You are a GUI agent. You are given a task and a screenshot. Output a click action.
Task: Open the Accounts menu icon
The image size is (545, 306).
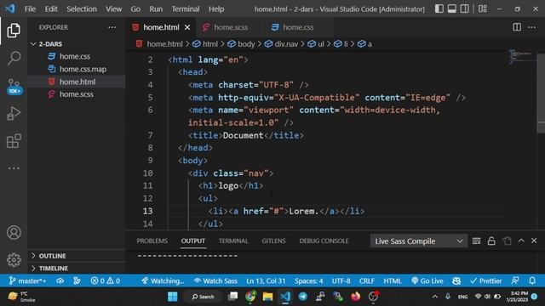(14, 232)
